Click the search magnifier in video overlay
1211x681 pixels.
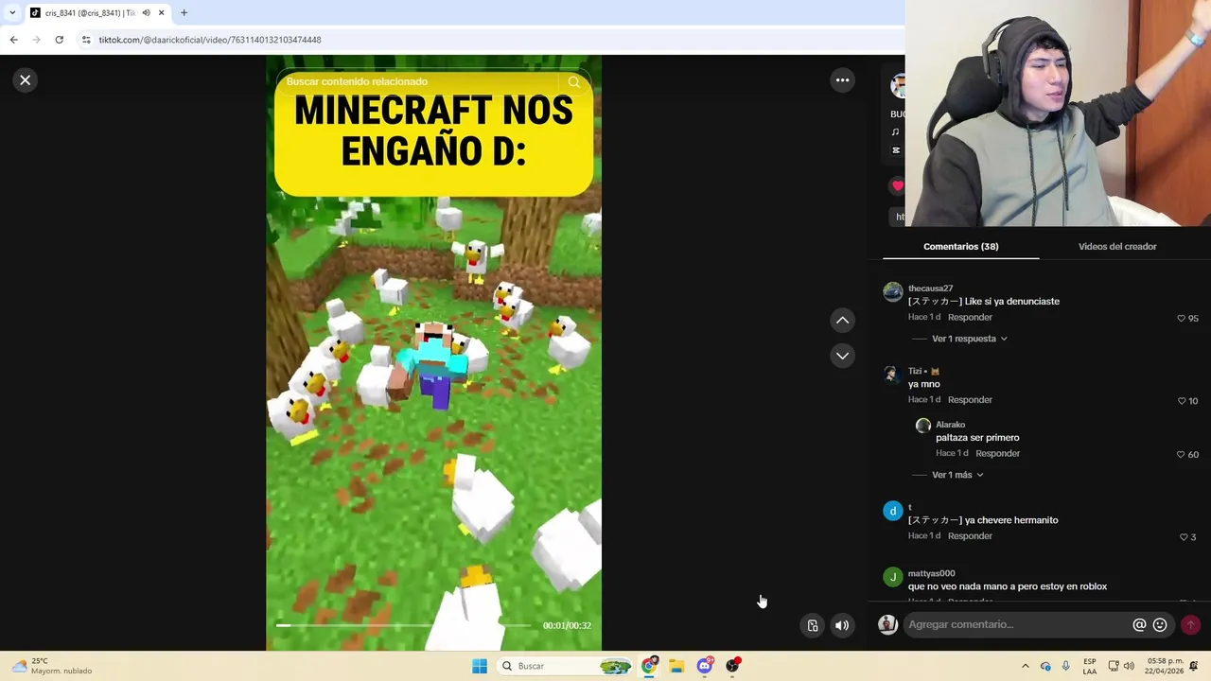(x=574, y=82)
